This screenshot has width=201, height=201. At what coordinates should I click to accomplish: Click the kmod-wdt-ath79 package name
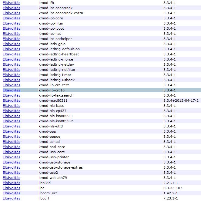53,178
